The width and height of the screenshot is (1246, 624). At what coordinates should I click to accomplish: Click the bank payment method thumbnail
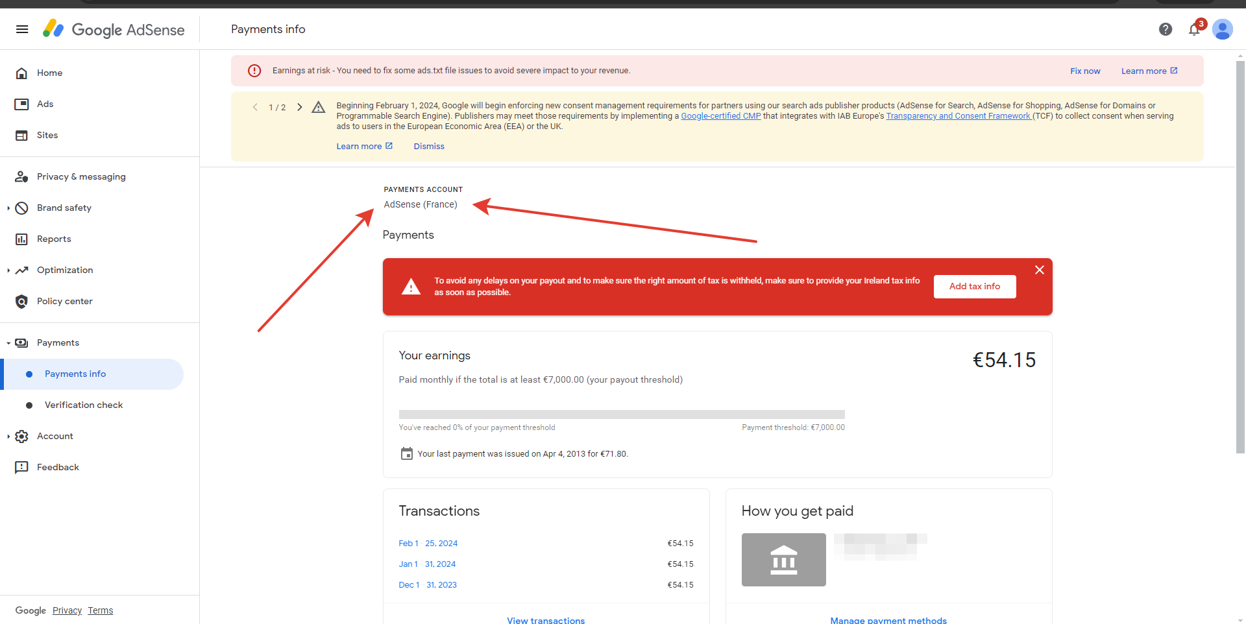coord(783,560)
